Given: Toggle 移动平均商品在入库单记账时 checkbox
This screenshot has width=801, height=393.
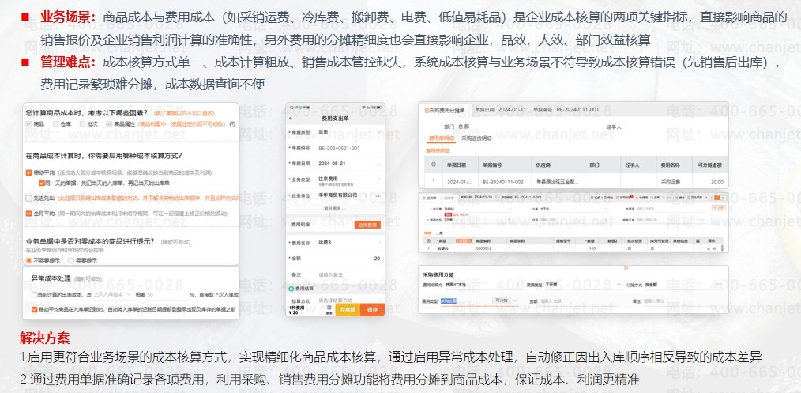Looking at the screenshot, I should tap(34, 309).
